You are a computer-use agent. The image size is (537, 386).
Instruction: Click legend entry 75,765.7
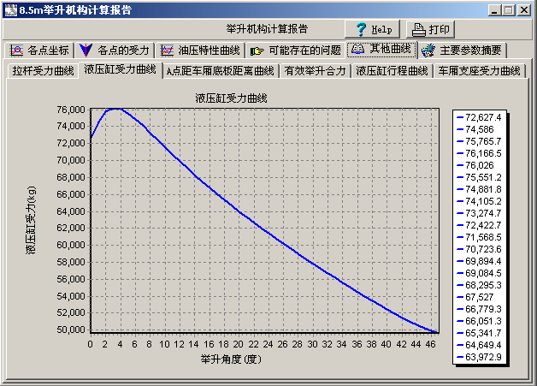(479, 141)
